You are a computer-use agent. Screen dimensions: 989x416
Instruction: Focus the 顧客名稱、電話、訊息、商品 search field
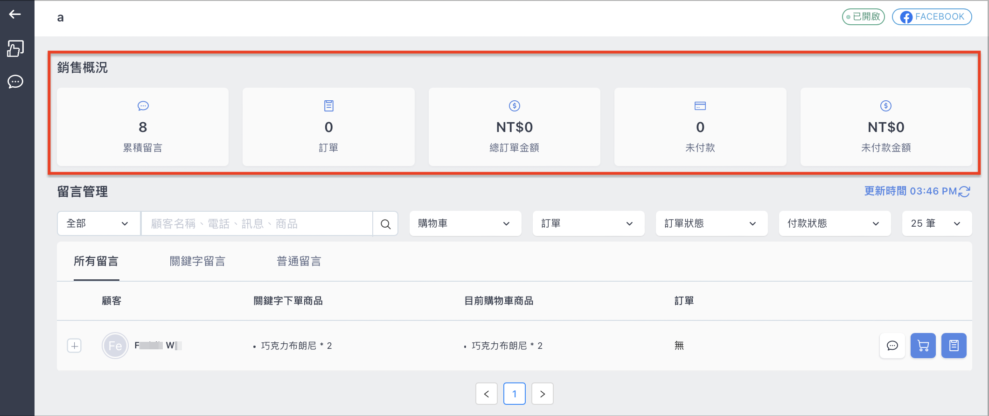tap(257, 224)
